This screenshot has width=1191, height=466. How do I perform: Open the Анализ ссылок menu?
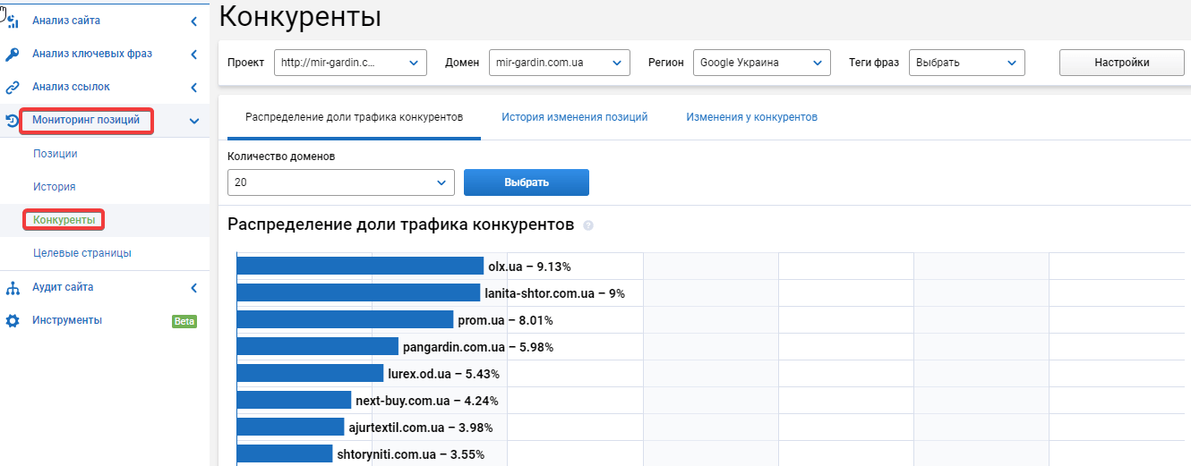(71, 87)
